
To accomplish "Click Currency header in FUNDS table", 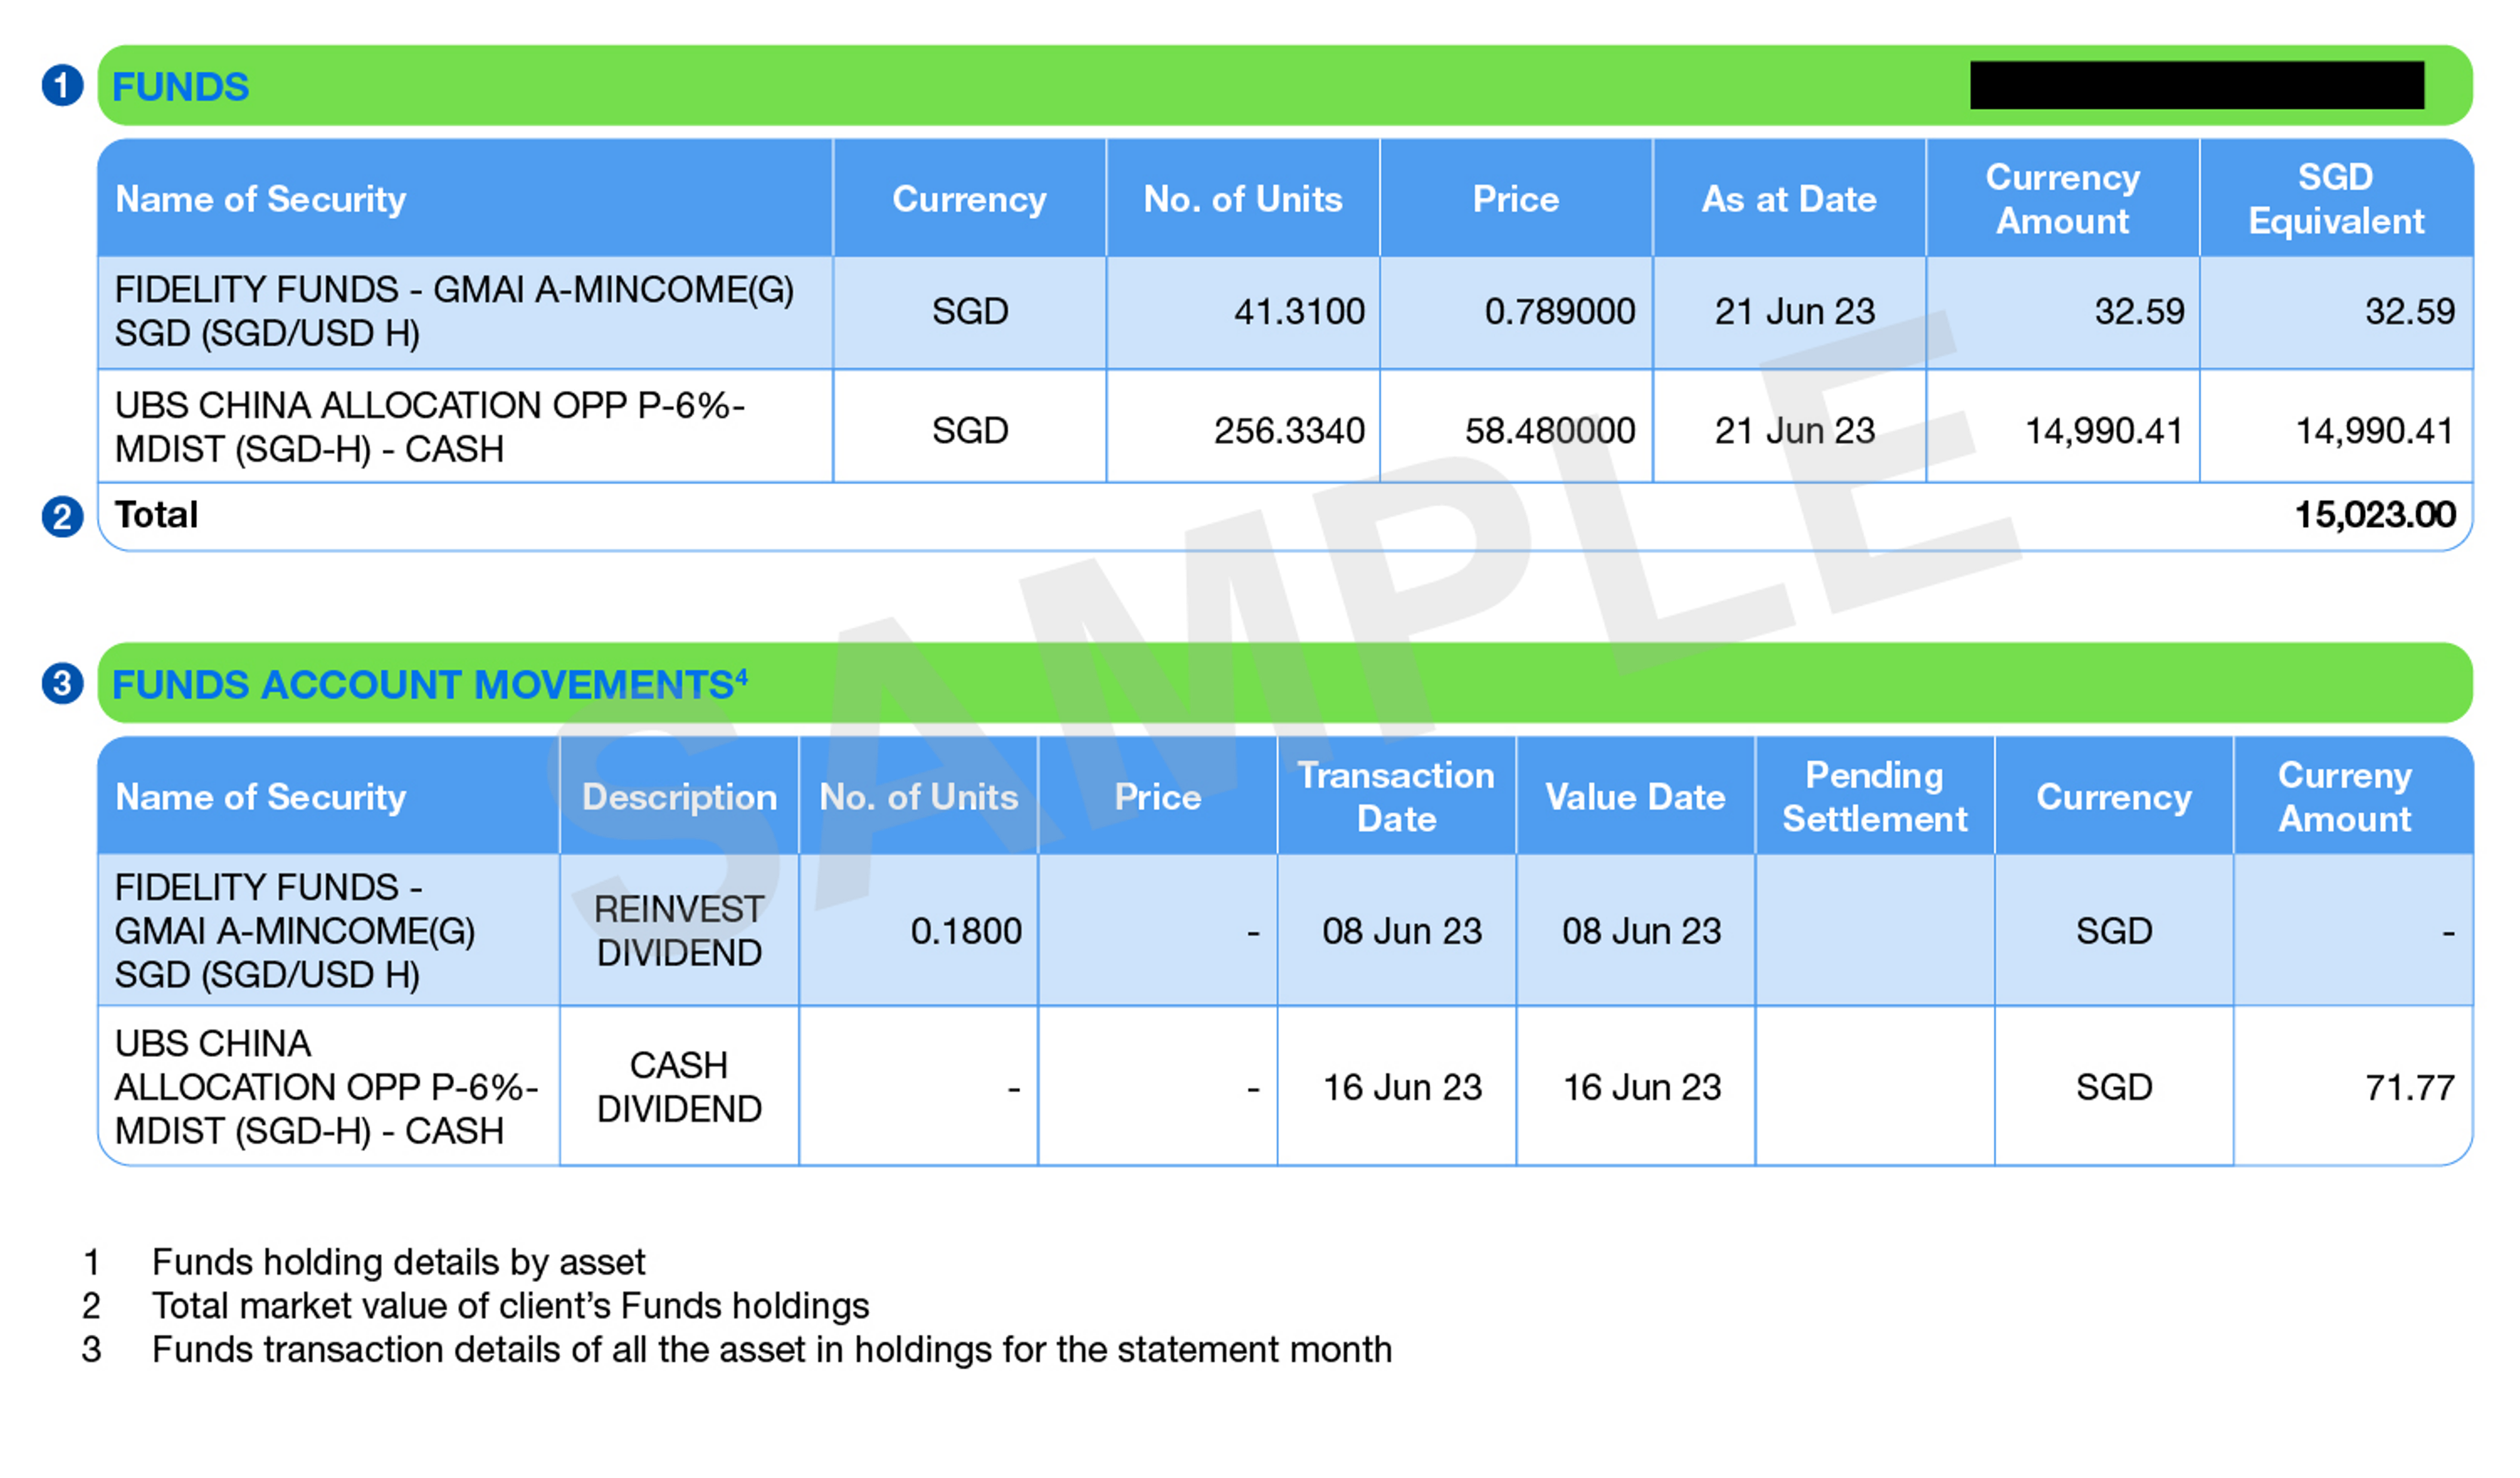I will [969, 199].
